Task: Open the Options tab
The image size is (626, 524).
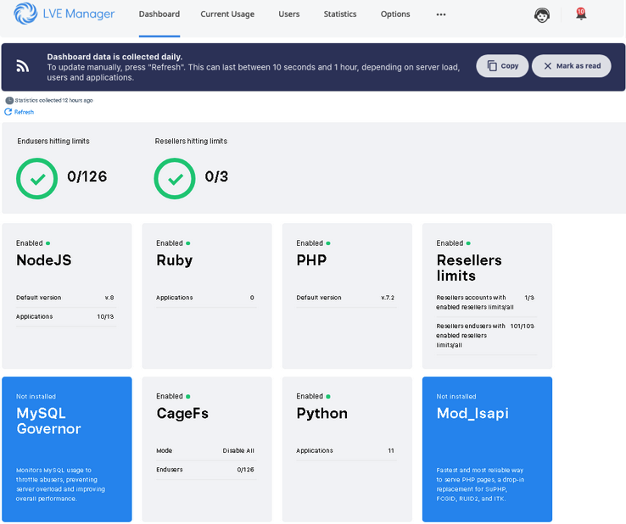Action: [x=395, y=14]
